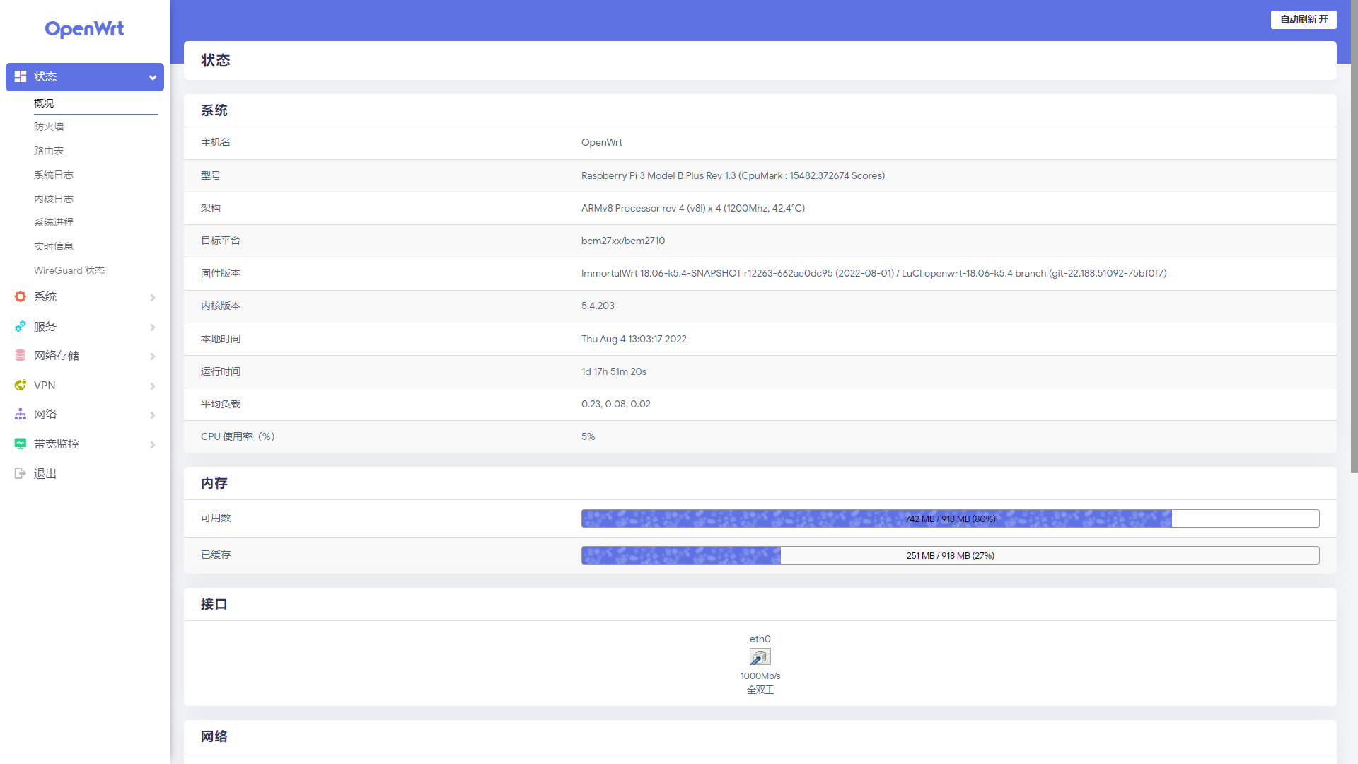Click the hostname value OpenWrt
This screenshot has height=764, width=1358.
[602, 142]
